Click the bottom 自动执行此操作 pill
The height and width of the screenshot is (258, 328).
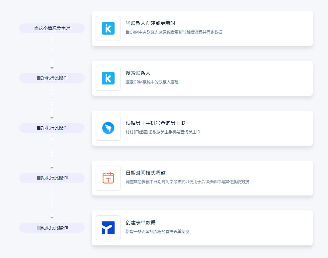click(x=51, y=228)
